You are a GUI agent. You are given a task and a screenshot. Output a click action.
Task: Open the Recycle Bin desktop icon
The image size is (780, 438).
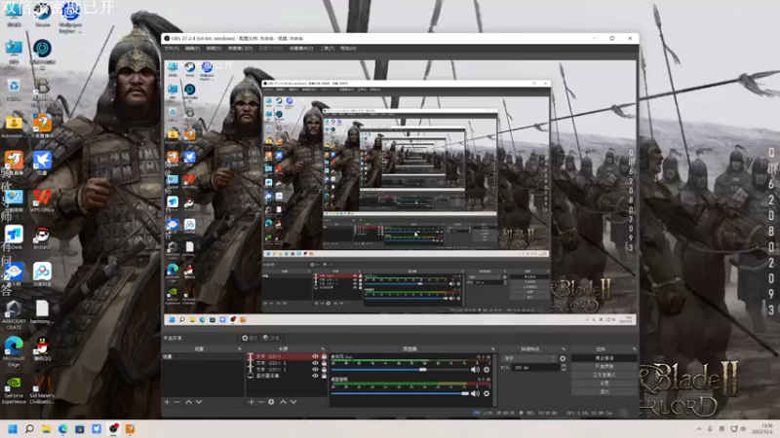click(x=14, y=90)
